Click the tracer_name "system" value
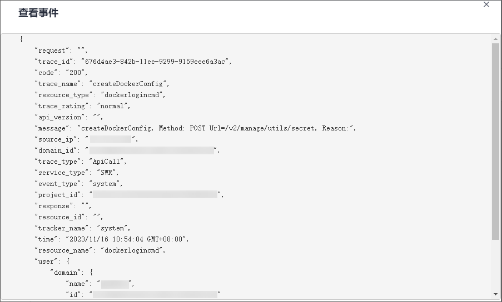This screenshot has height=302, width=502. 113,228
